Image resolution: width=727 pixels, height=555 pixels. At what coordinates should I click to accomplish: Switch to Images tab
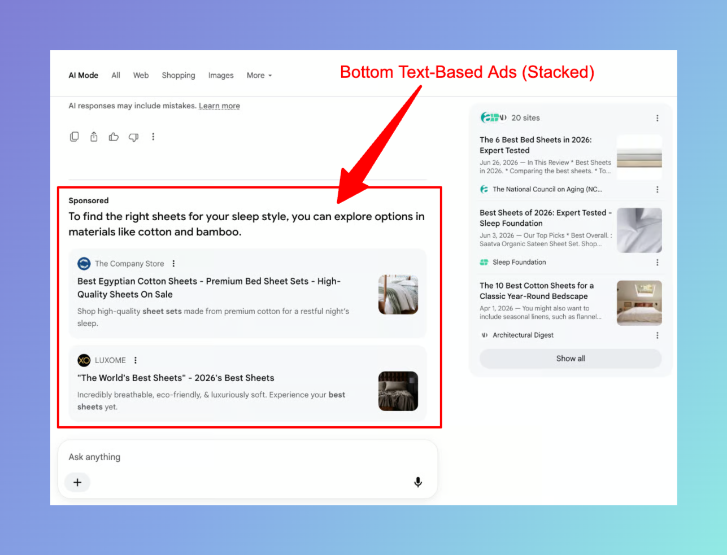point(221,75)
